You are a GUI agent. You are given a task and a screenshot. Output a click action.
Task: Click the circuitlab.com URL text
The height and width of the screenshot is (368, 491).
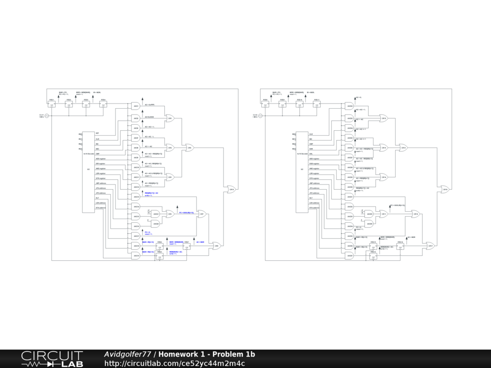[x=174, y=363]
